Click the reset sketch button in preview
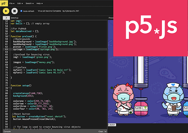Viewport: 188px width, 133px height. 112,125
